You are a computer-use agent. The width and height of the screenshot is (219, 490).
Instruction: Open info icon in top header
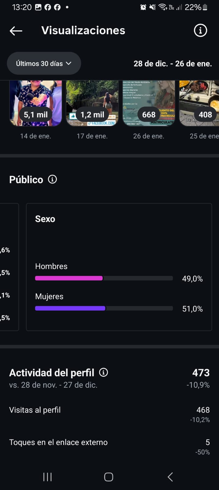coord(200,31)
